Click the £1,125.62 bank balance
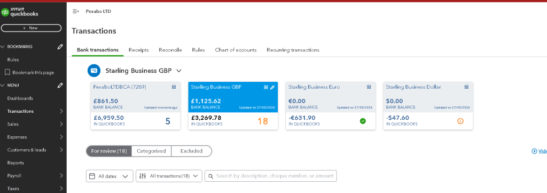 click(x=206, y=101)
